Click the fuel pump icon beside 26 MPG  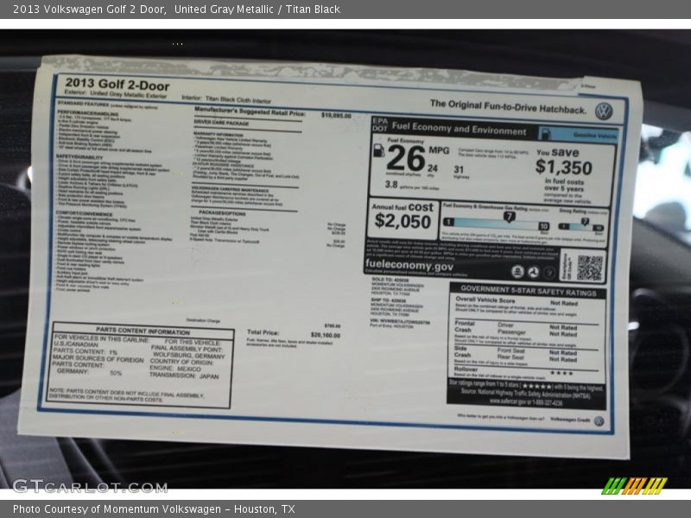point(378,150)
